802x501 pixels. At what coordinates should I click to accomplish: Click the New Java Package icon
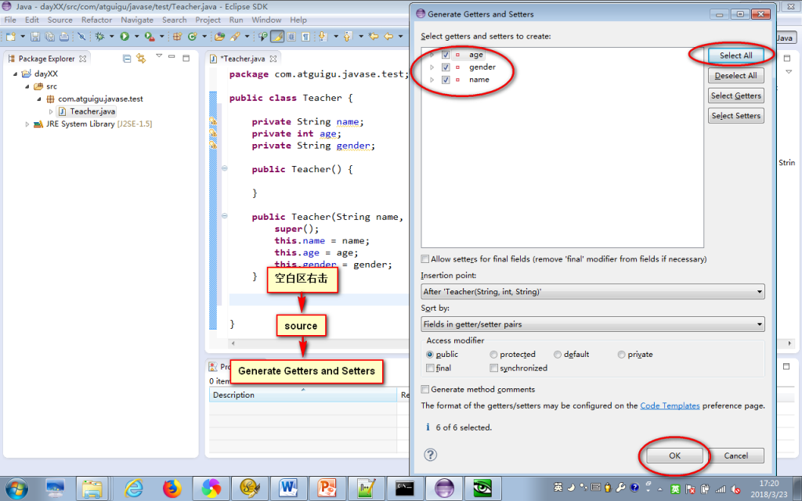[x=177, y=36]
